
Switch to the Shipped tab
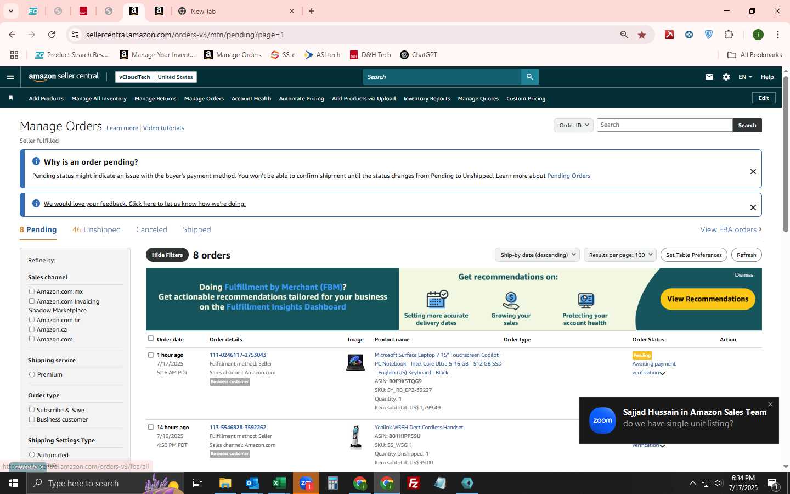pyautogui.click(x=197, y=229)
